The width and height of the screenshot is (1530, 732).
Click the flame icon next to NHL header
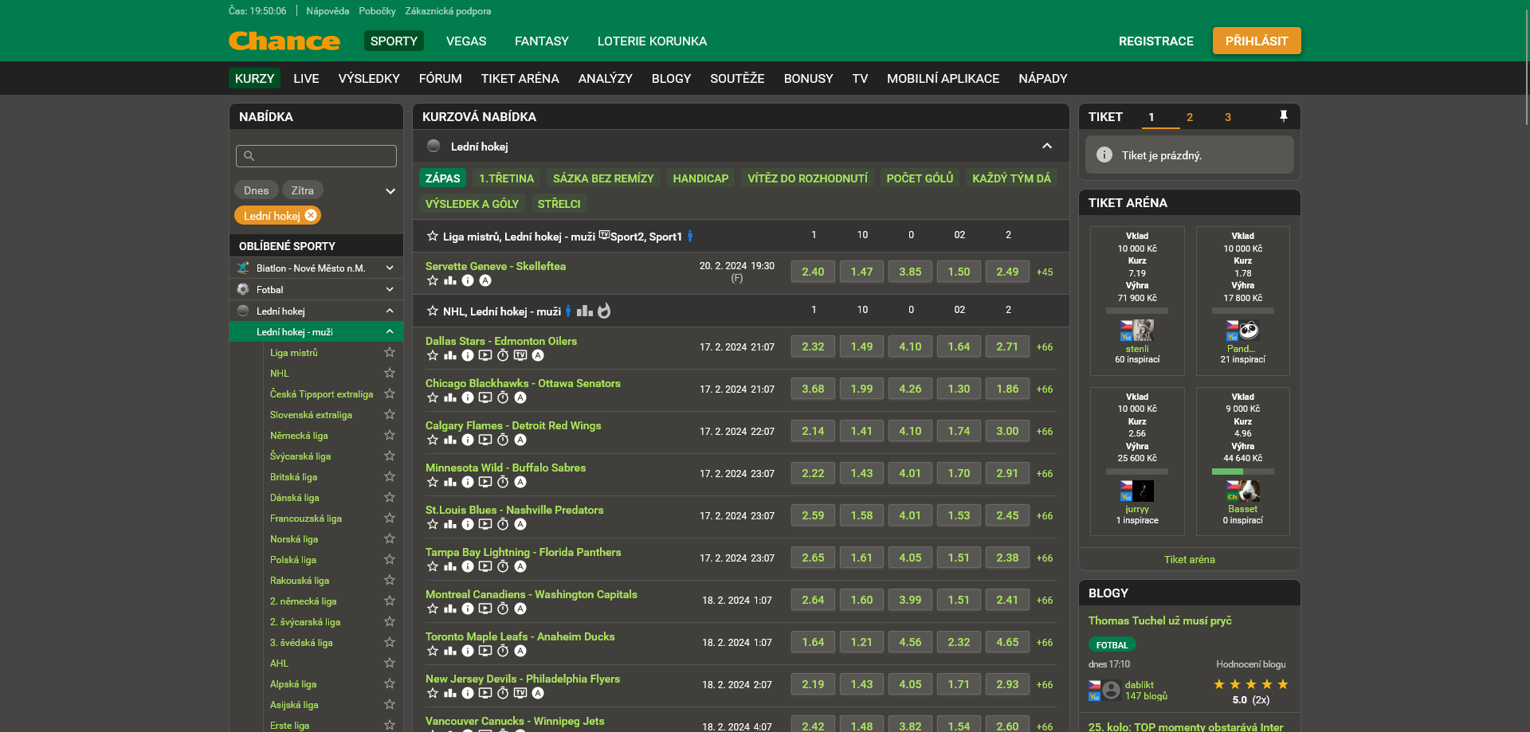[604, 311]
